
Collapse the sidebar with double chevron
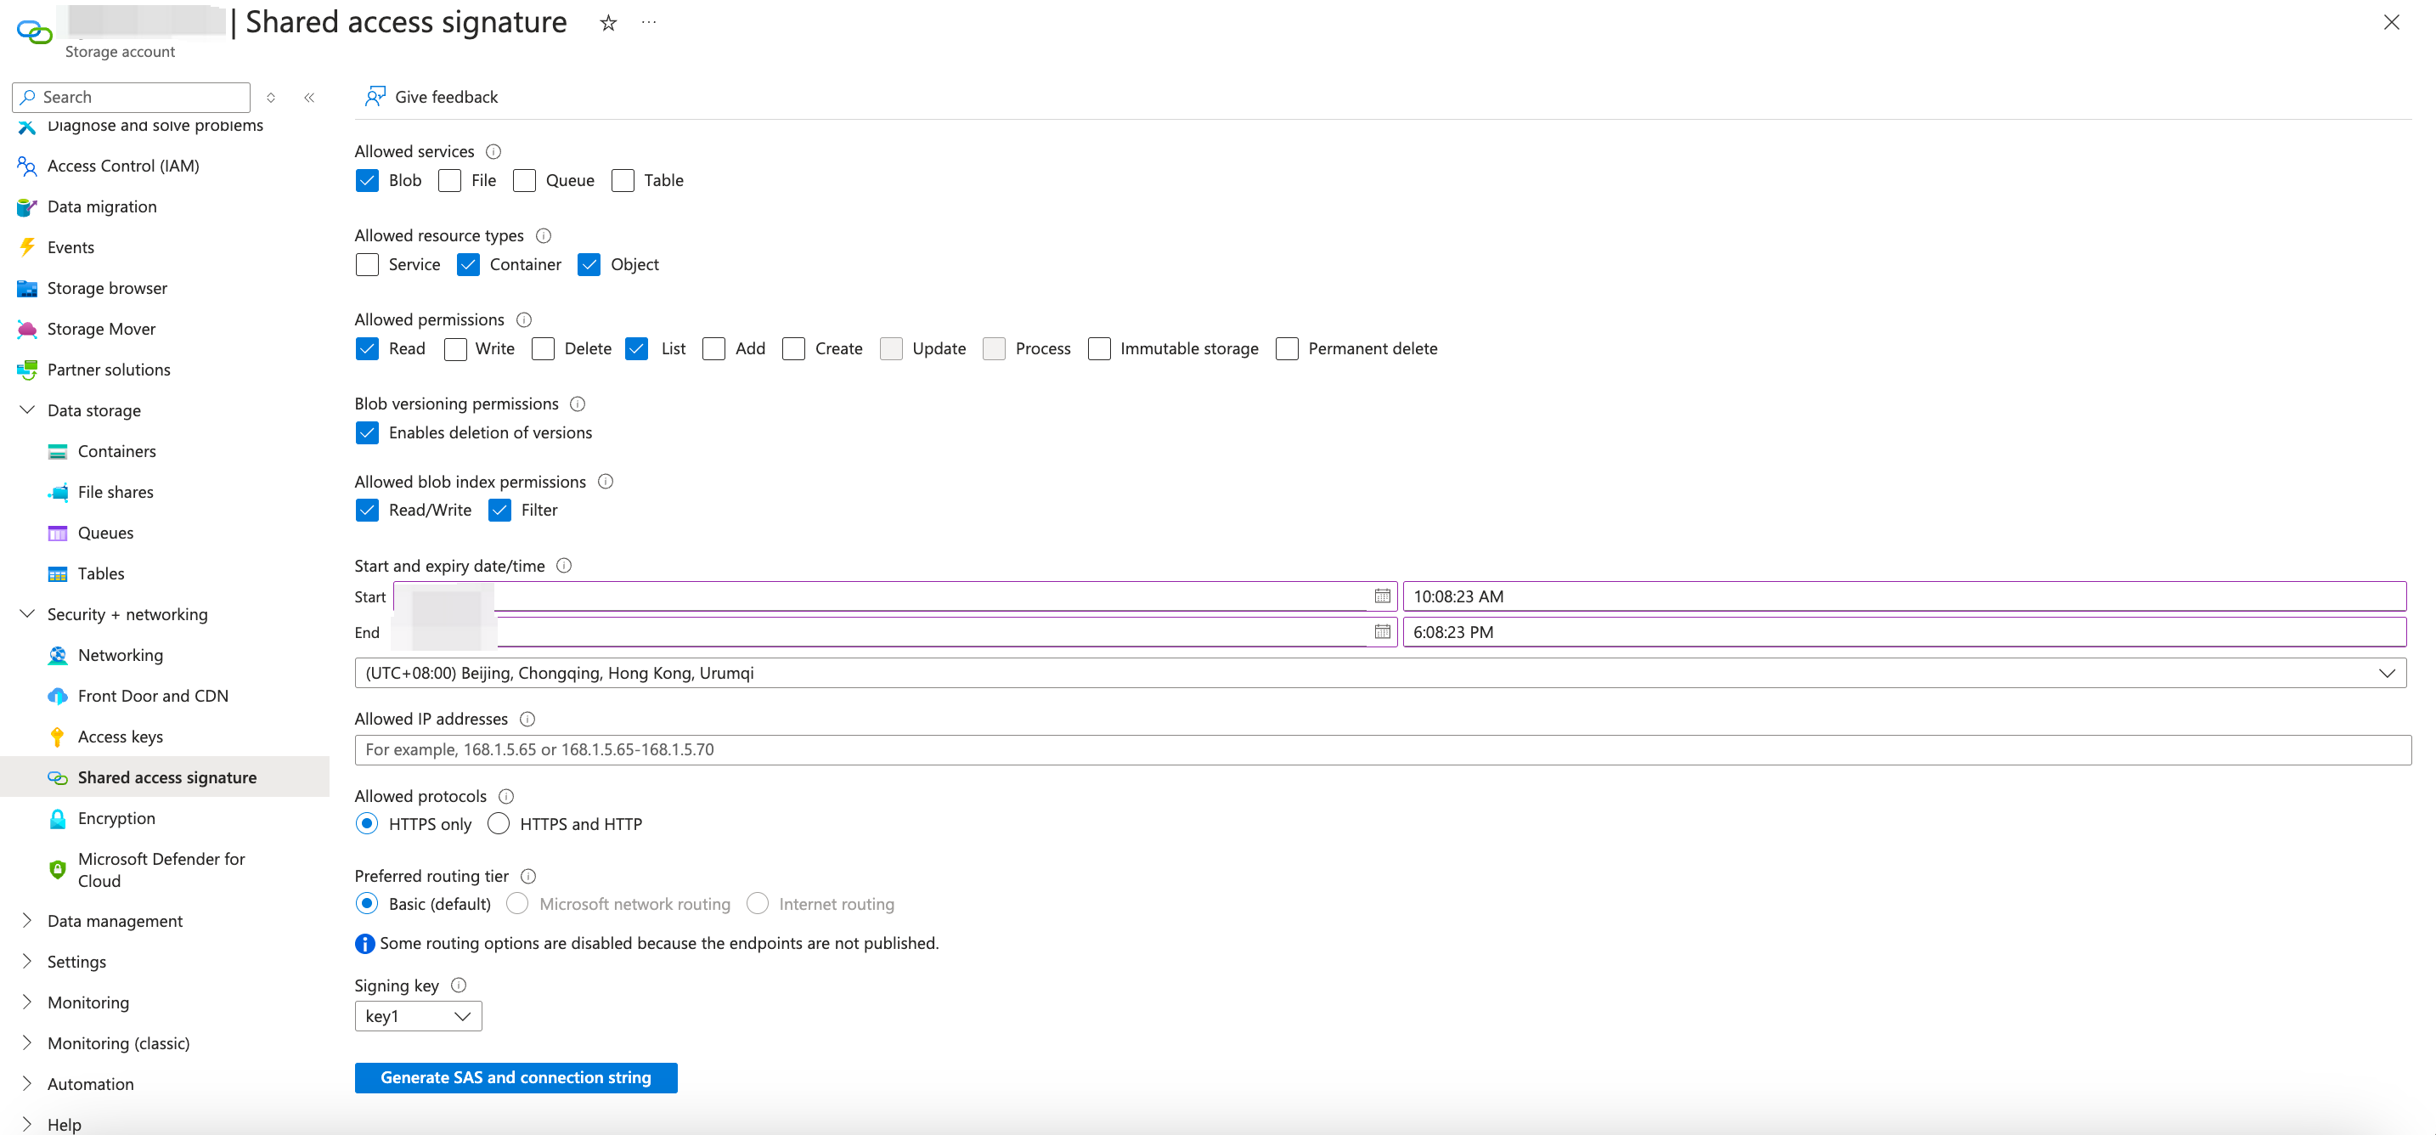(x=309, y=98)
